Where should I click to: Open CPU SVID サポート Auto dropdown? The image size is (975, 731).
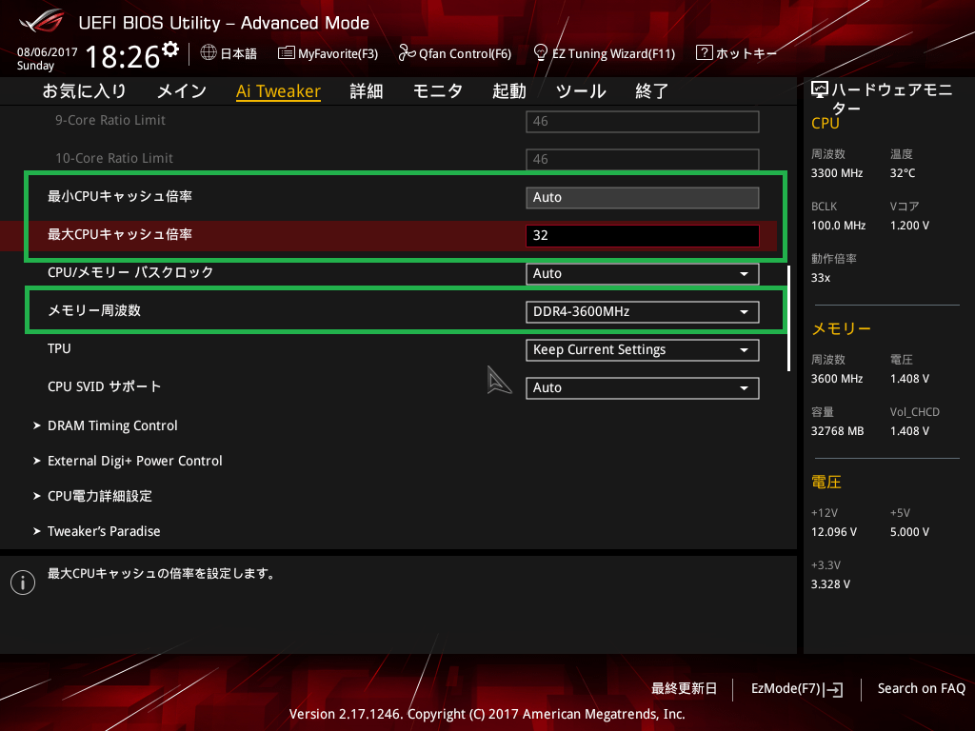tap(643, 388)
